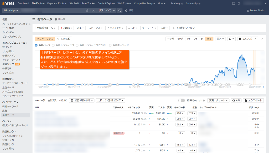Click the 設定 gear icon next to search
269x153 pixels.
126,11
